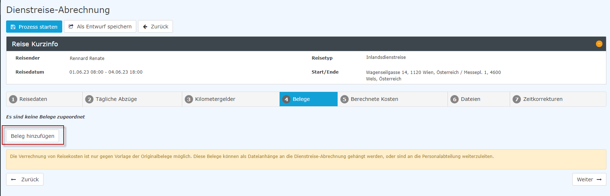Collapse the Reise Kurzinfo panel

coord(599,44)
